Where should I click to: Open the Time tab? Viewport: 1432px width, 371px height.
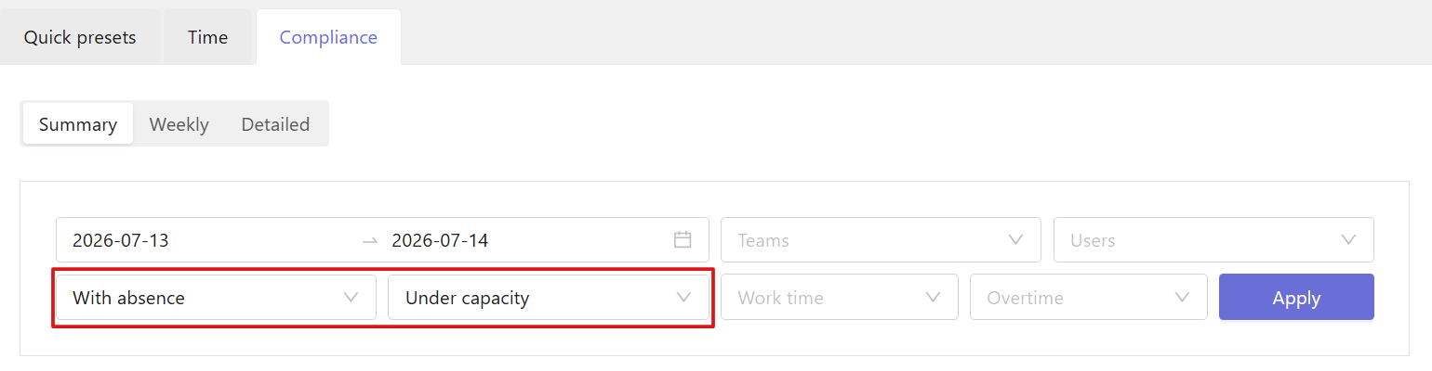pyautogui.click(x=207, y=37)
